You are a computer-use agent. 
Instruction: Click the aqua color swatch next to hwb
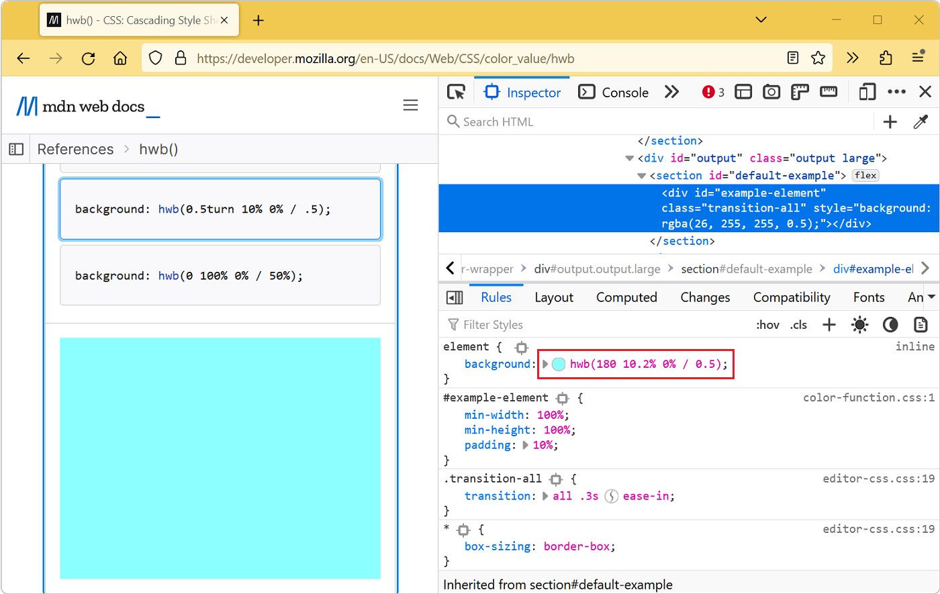tap(557, 364)
